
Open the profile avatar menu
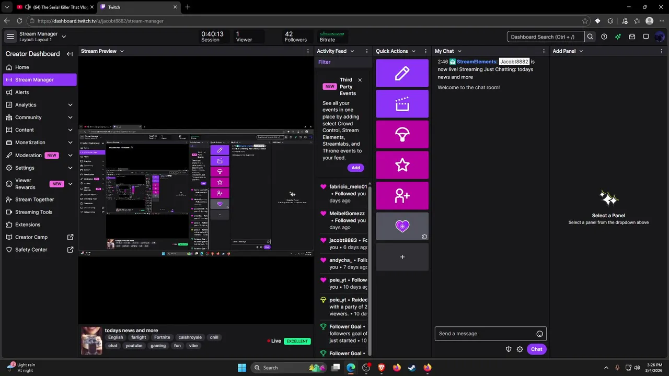[x=660, y=37]
